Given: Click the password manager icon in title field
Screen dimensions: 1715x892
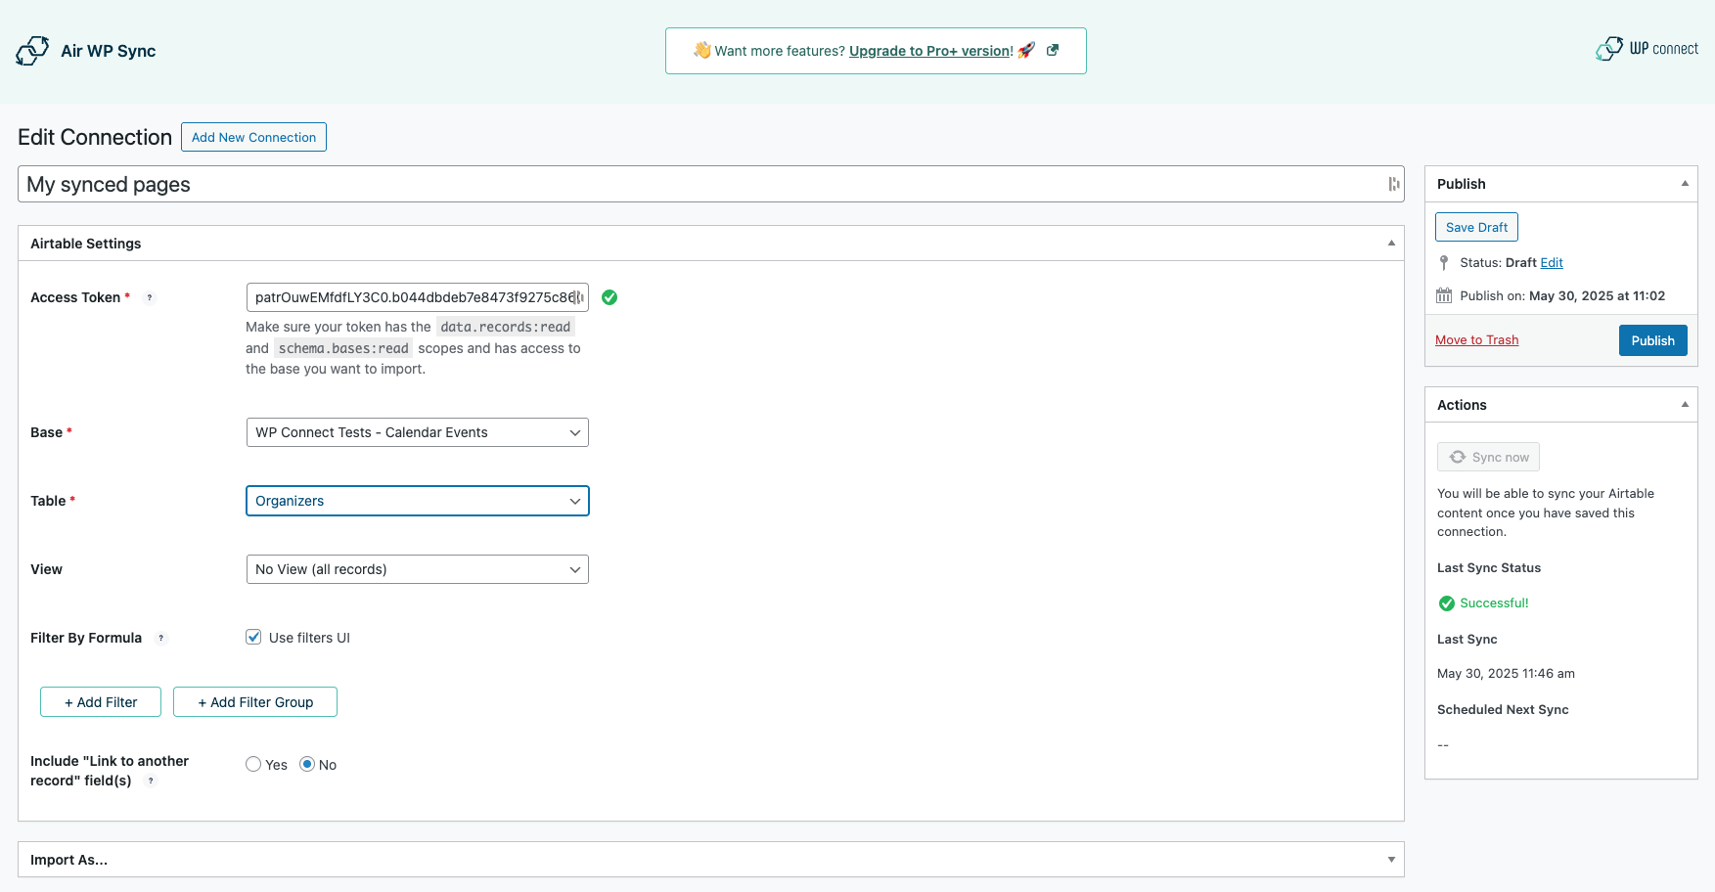Looking at the screenshot, I should click(1393, 184).
